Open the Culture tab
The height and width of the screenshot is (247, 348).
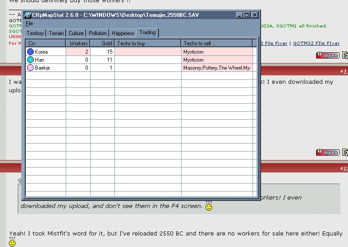(76, 33)
